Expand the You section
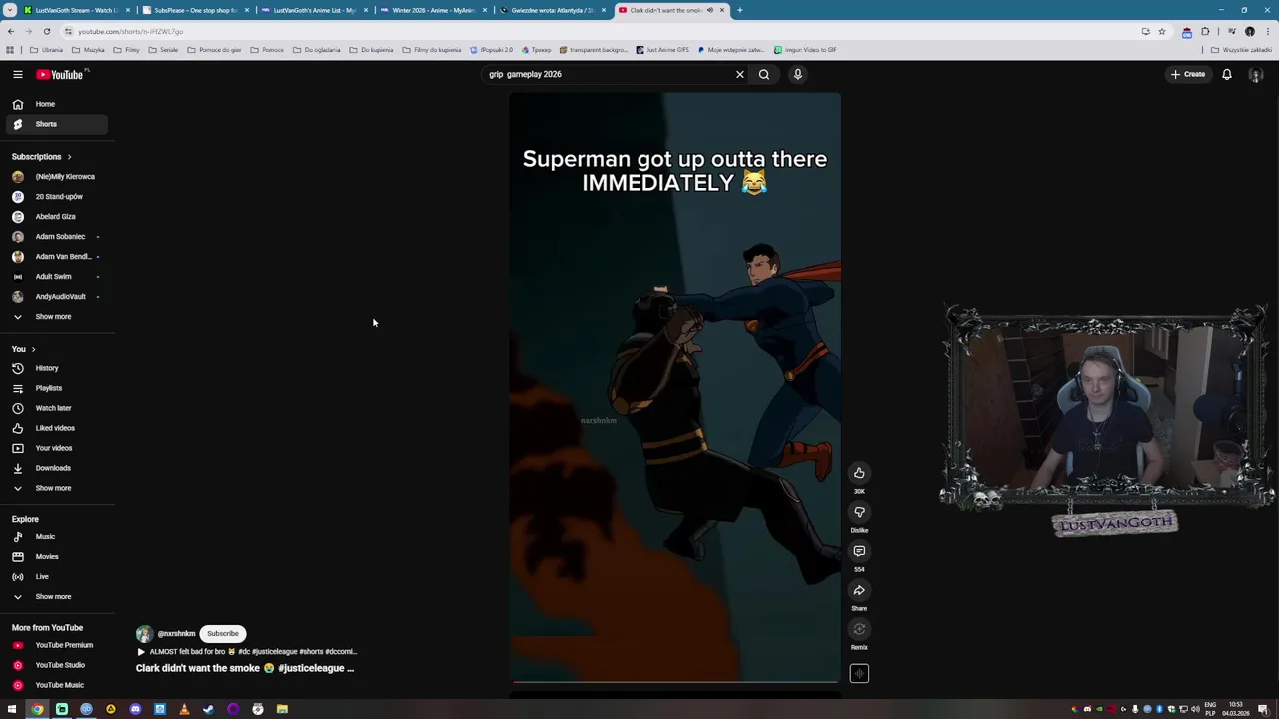The width and height of the screenshot is (1279, 719). click(x=23, y=349)
